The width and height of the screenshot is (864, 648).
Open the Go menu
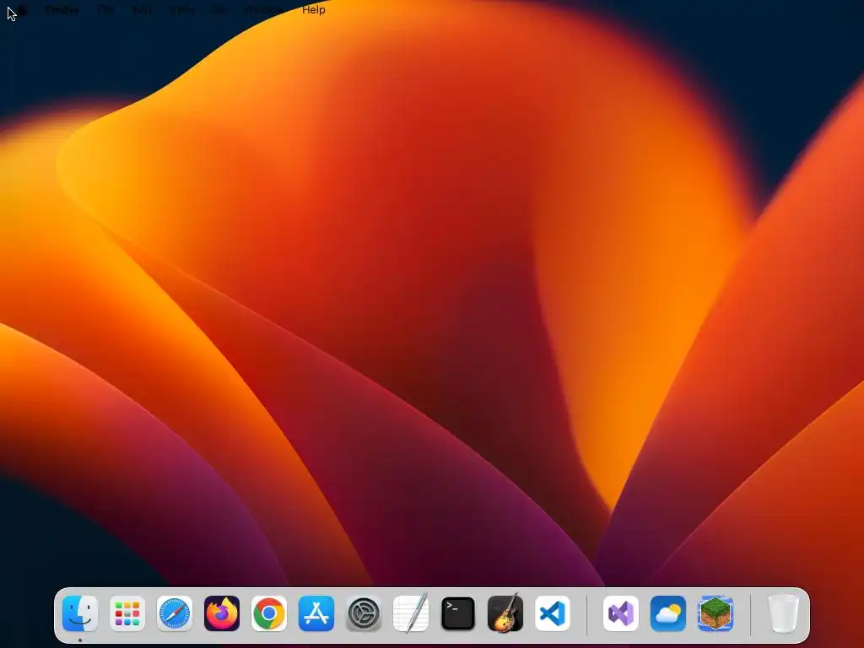click(x=219, y=10)
